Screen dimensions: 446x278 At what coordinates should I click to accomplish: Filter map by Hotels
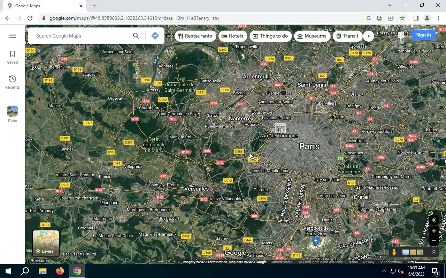(x=232, y=36)
